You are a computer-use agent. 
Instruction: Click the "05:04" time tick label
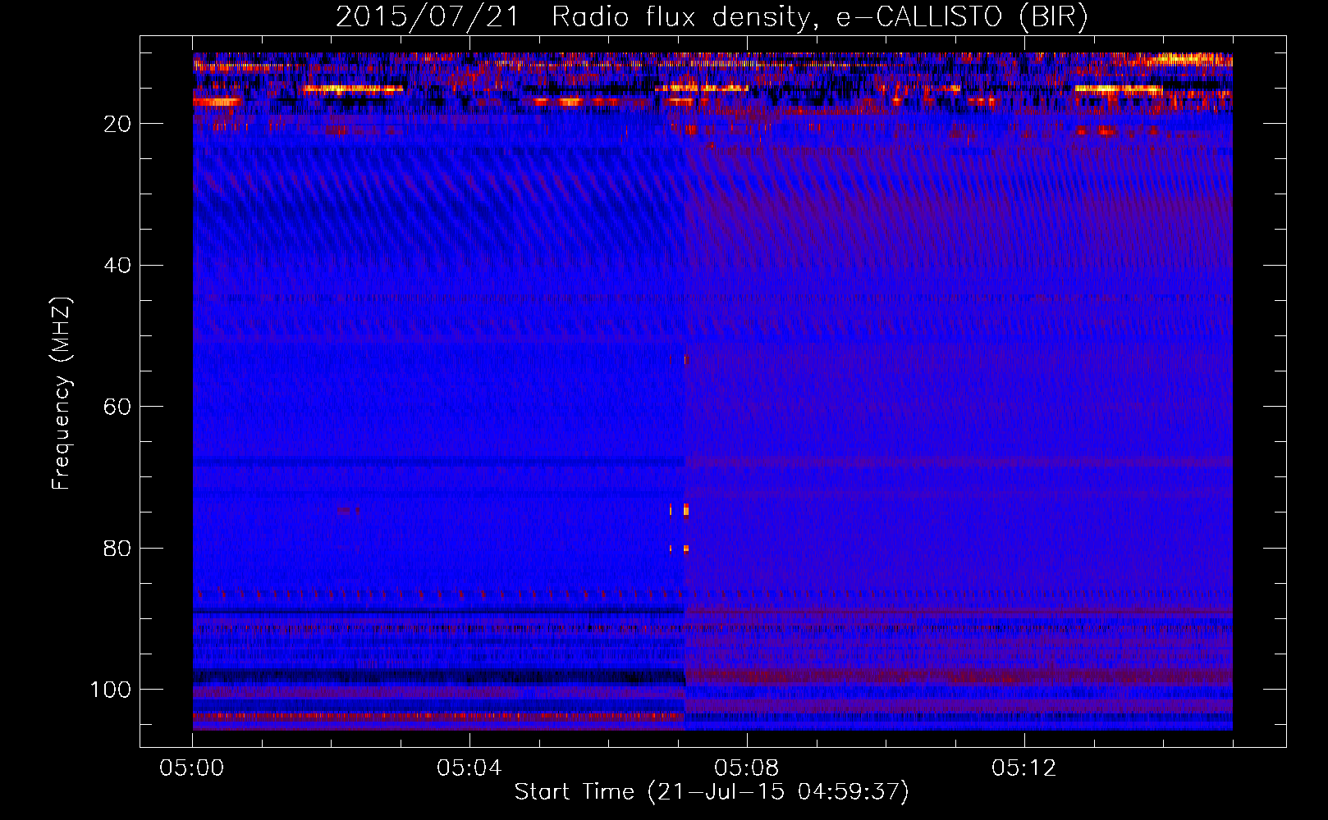(x=469, y=768)
